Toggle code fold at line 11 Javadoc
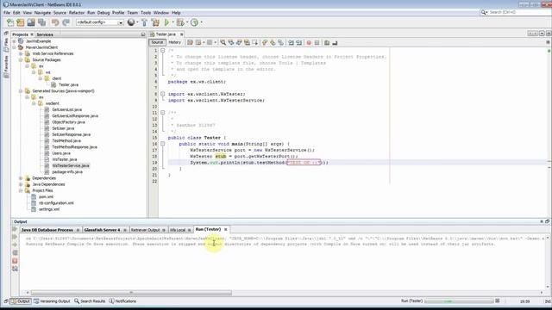The image size is (552, 310). tap(163, 113)
